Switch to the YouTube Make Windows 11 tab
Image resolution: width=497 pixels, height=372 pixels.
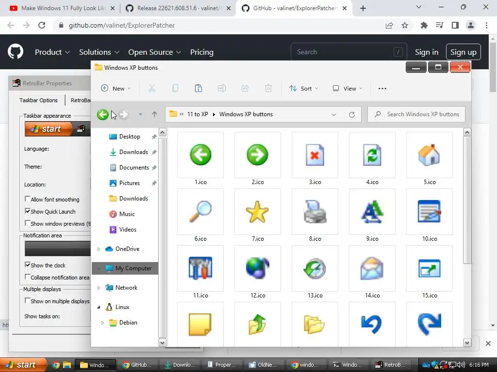(63, 8)
